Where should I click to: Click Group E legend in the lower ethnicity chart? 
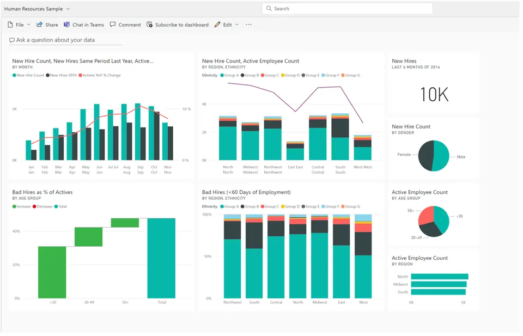(311, 207)
